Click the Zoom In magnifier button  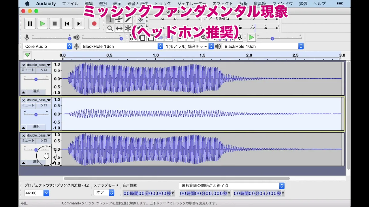coord(204,37)
